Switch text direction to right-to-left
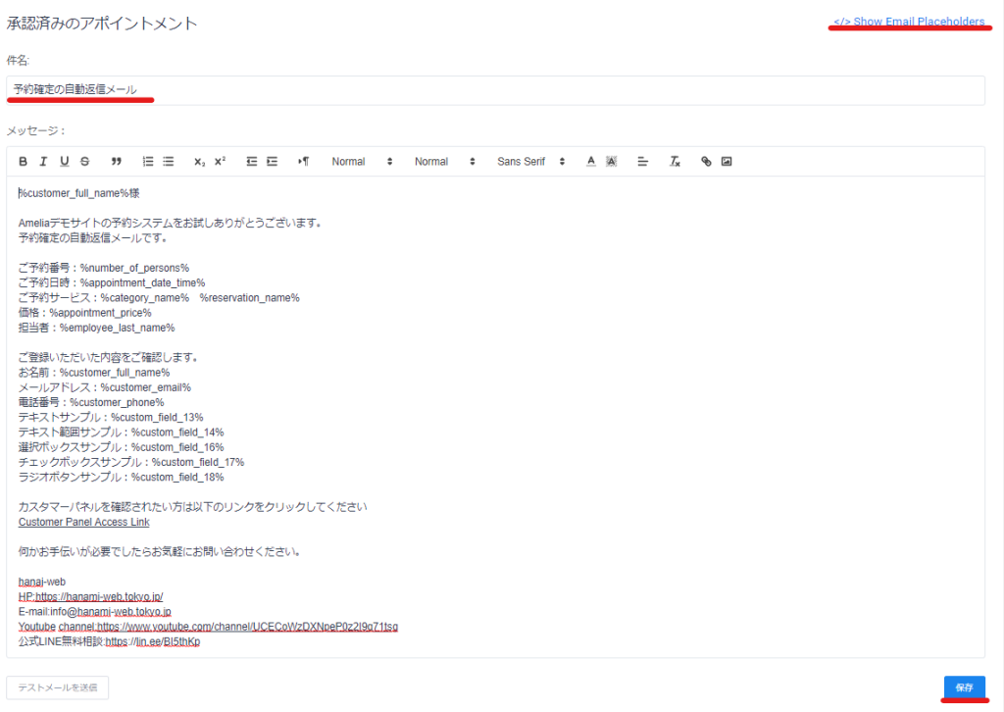Screen dimensions: 1004x712 click(304, 162)
